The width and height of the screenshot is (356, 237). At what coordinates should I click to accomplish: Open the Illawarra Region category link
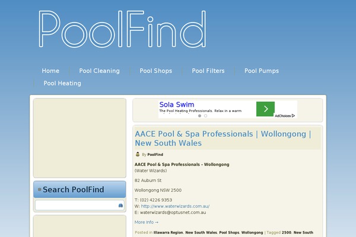pyautogui.click(x=169, y=232)
